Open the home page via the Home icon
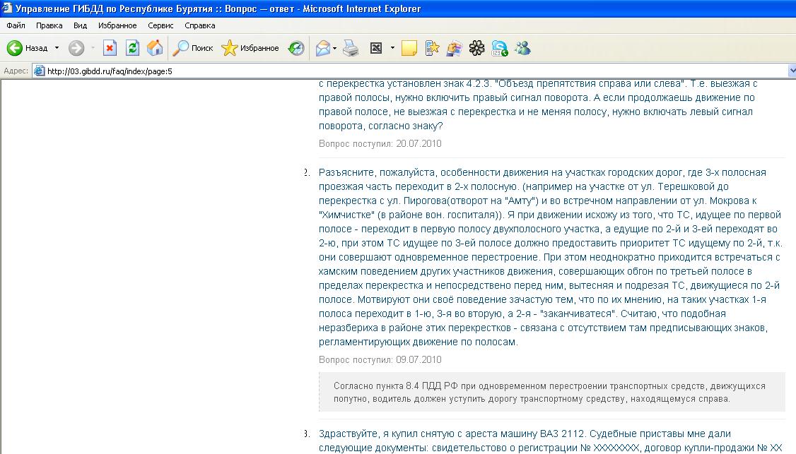This screenshot has height=454, width=796. point(154,48)
